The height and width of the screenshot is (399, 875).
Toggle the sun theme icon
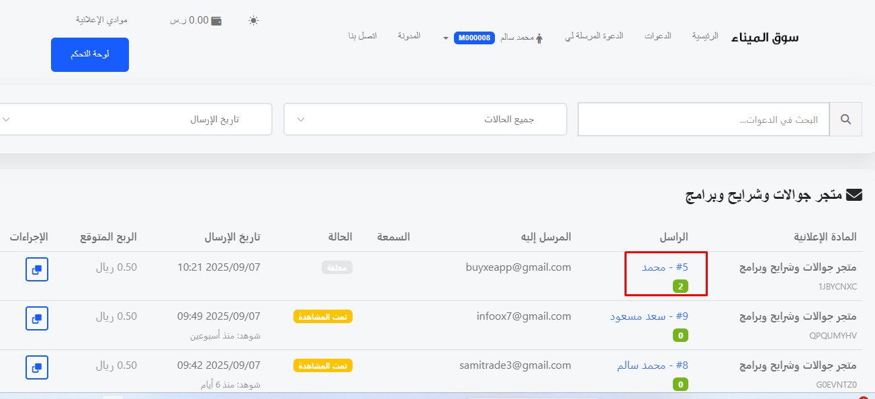click(253, 20)
